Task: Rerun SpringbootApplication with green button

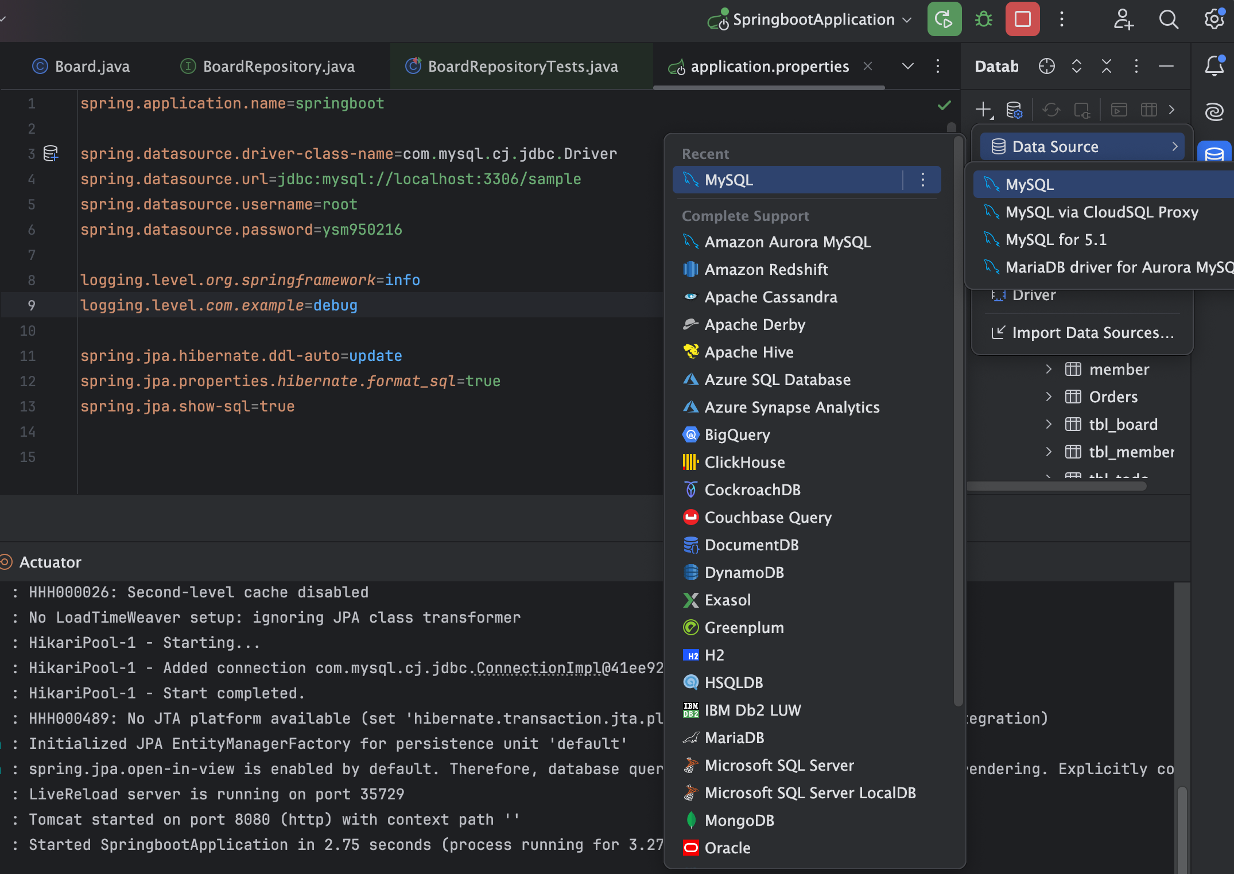Action: click(944, 20)
